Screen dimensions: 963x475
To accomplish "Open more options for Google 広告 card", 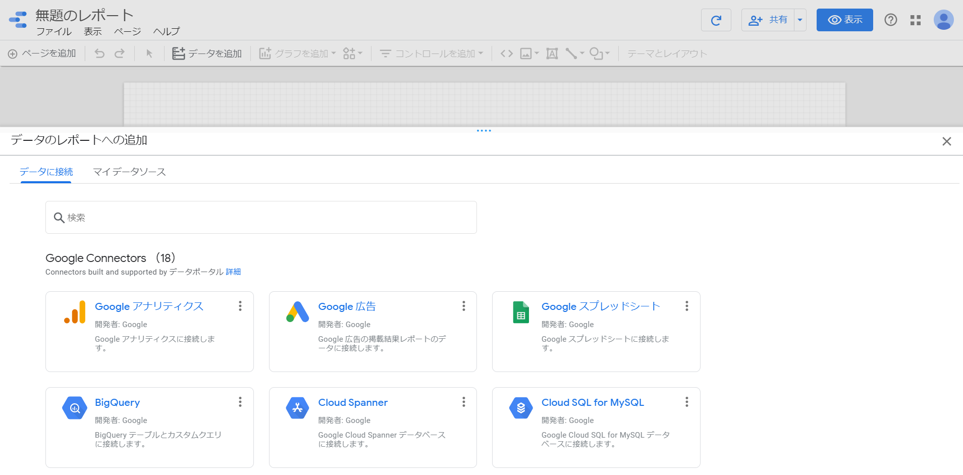I will pyautogui.click(x=464, y=306).
